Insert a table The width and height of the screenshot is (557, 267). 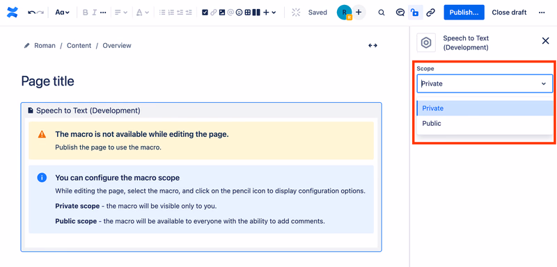coord(248,13)
